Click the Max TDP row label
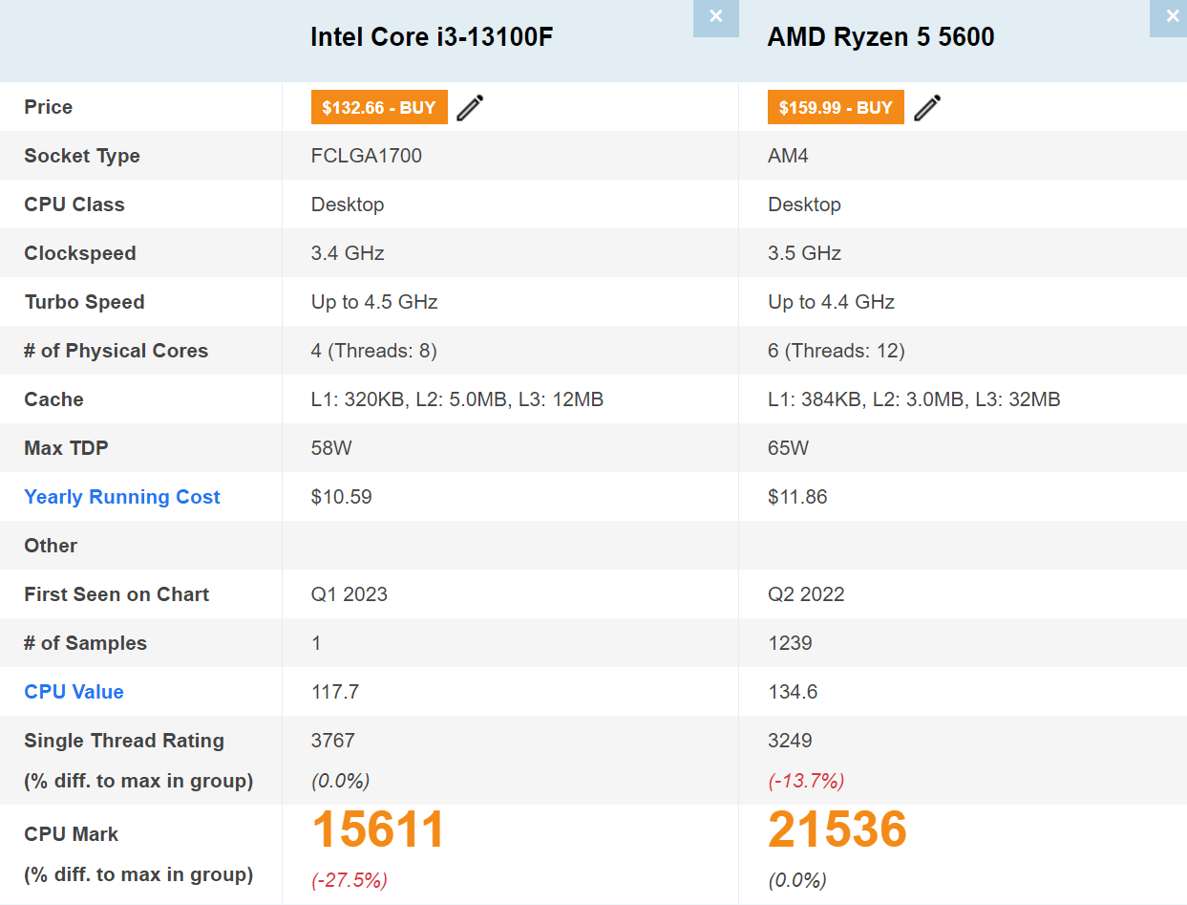This screenshot has width=1187, height=905. tap(67, 448)
